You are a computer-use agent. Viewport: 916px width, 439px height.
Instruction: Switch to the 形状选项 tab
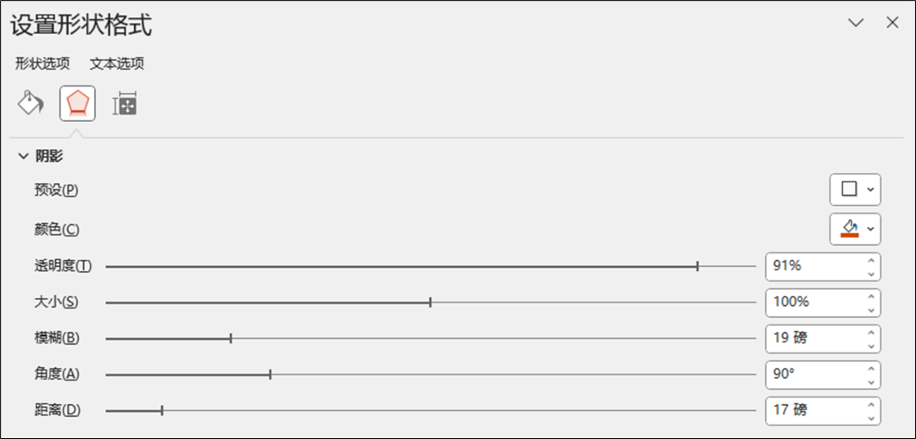click(42, 64)
